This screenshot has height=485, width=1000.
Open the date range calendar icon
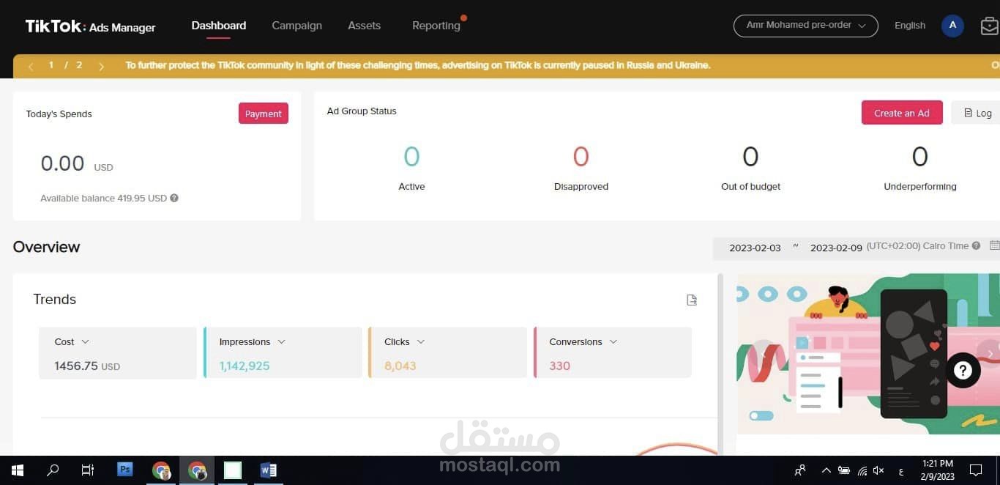point(994,246)
